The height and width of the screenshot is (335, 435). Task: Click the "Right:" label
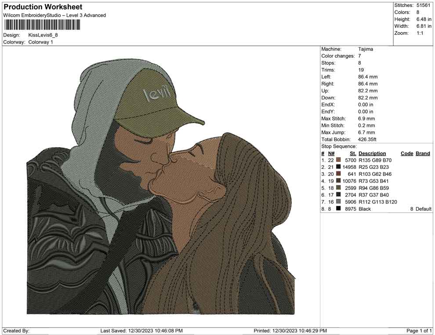click(328, 84)
